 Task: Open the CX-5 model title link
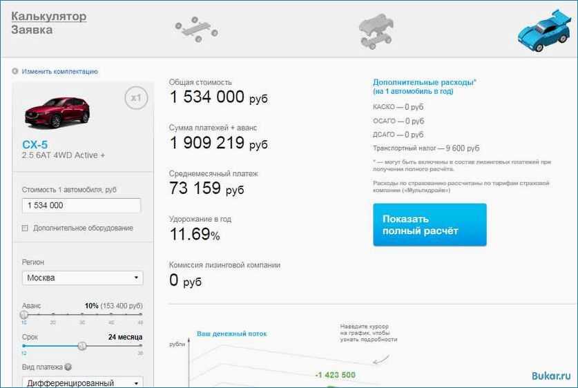tap(35, 144)
